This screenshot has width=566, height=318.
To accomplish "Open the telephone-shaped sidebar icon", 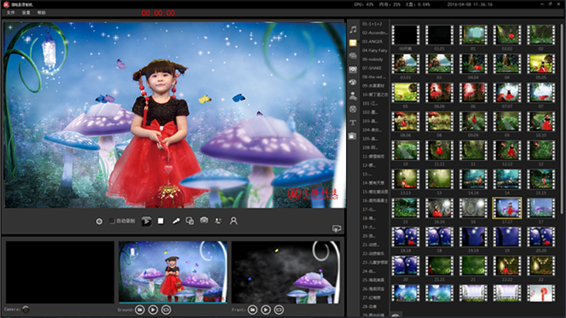I will click(x=353, y=82).
